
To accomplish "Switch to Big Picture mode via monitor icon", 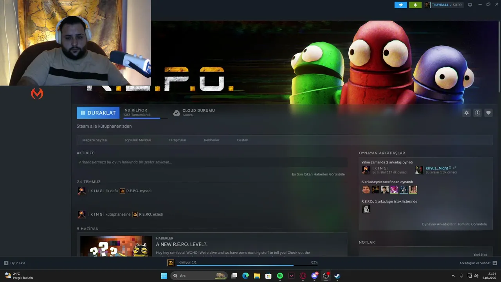I will coord(470,5).
